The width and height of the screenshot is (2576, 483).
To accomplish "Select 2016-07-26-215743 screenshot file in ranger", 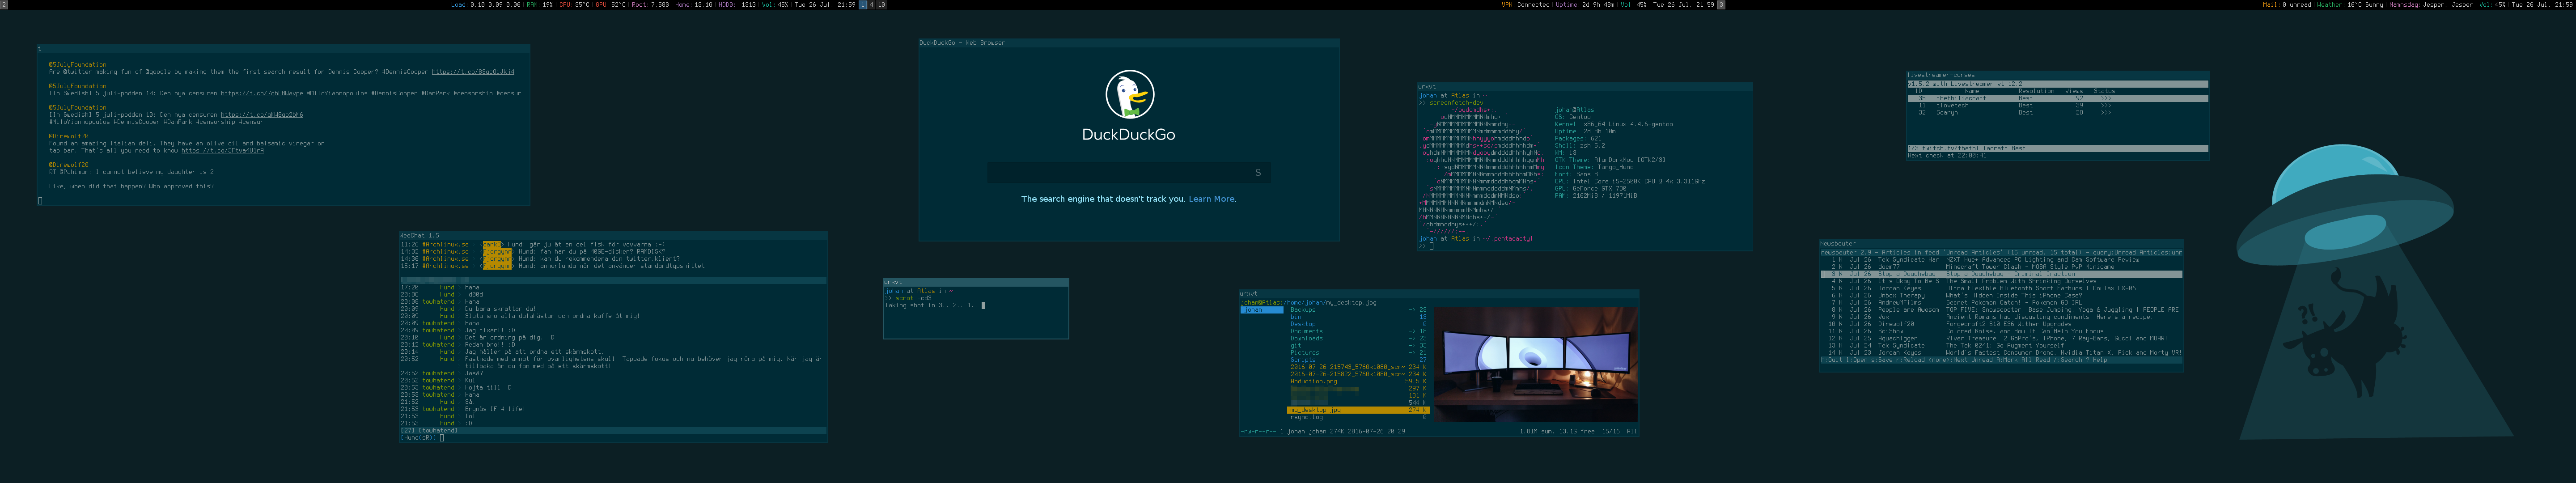I will (x=1358, y=367).
